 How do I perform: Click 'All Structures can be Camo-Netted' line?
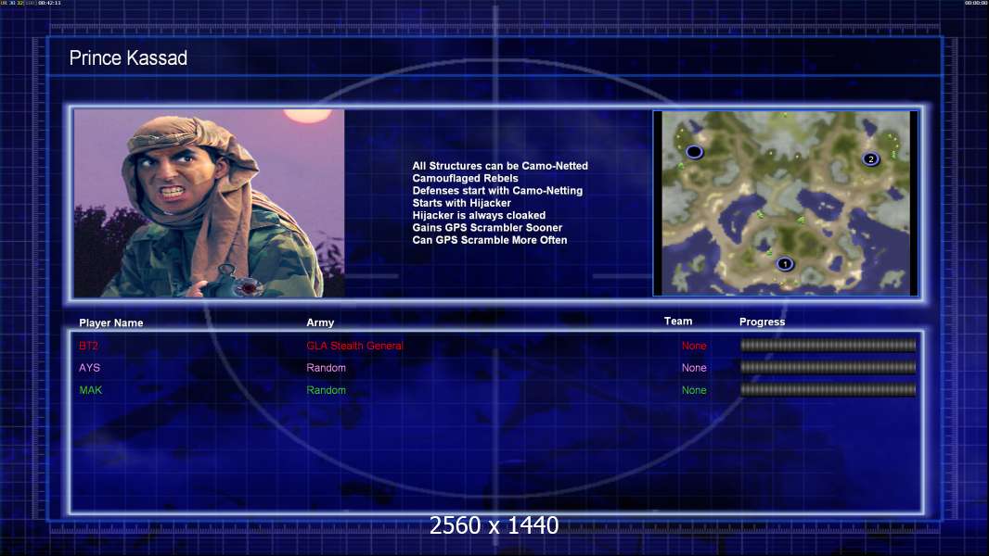[x=500, y=166]
